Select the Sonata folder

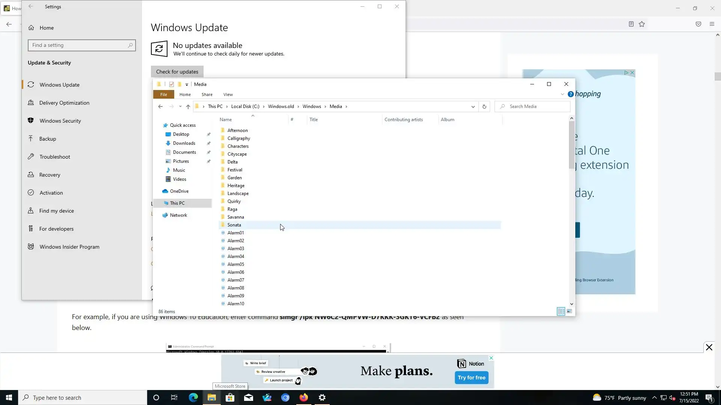tap(234, 225)
